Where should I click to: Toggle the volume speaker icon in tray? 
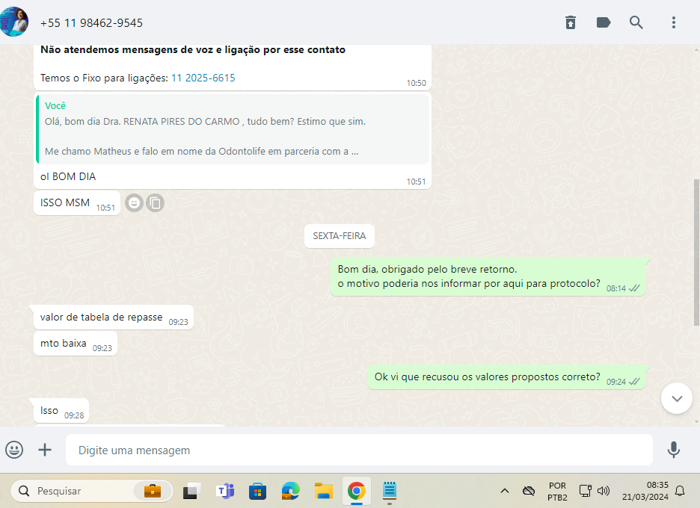[604, 491]
